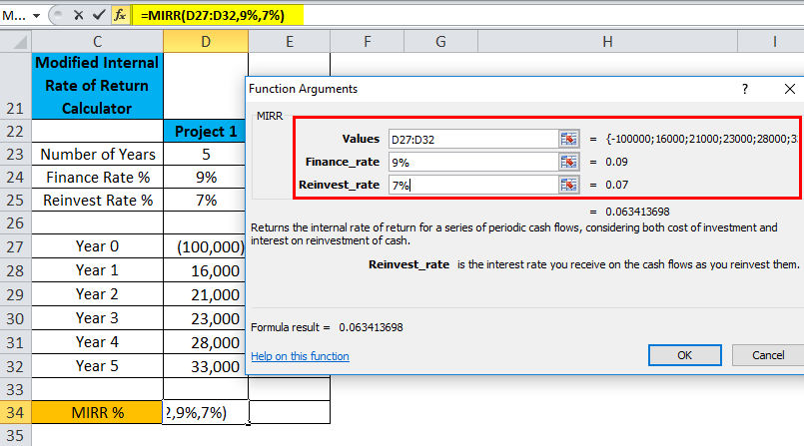Select the MIRR % label cell

[x=98, y=412]
